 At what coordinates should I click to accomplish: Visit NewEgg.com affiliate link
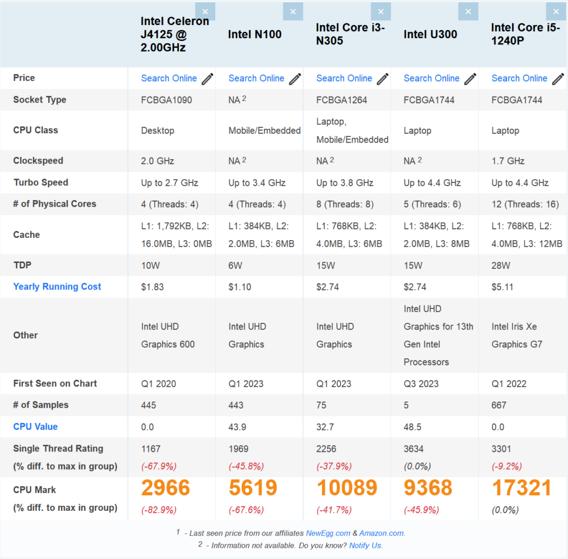click(x=328, y=533)
